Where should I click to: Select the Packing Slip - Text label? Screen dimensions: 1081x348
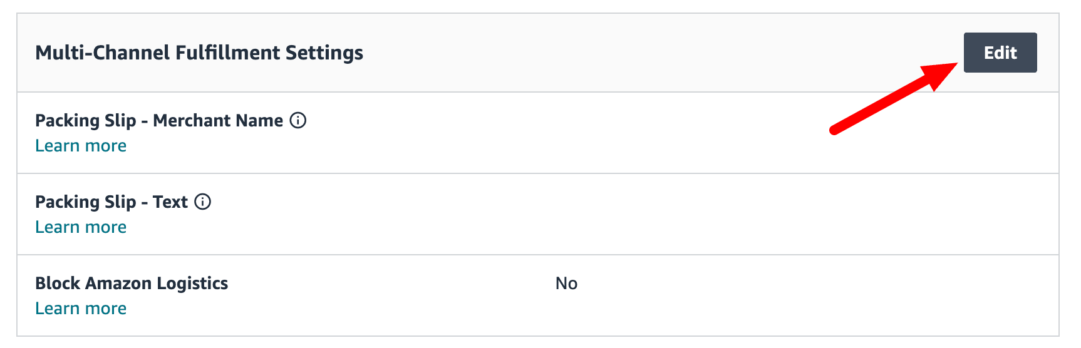(111, 202)
